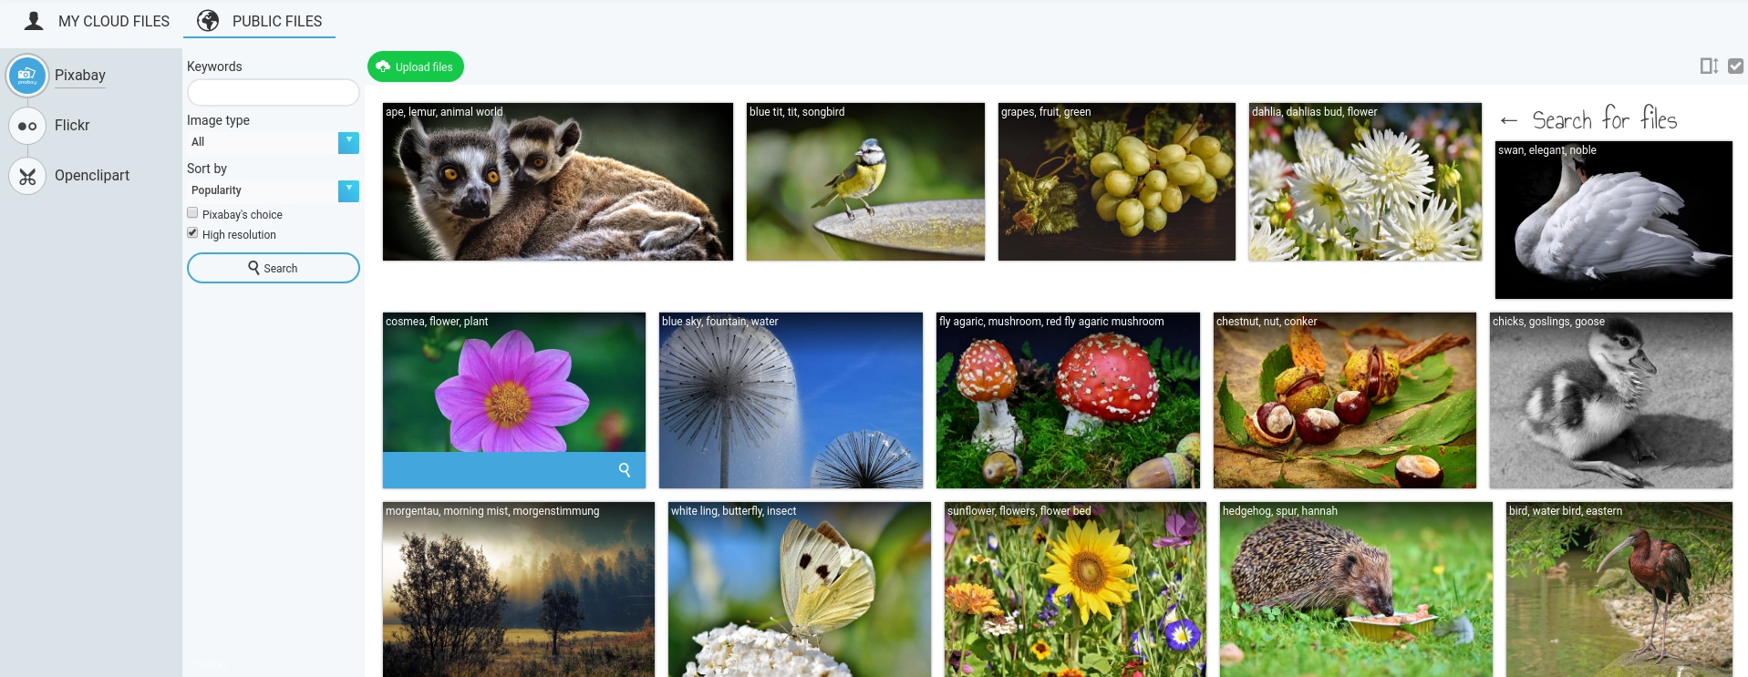1748x677 pixels.
Task: Click the globe icon beside Public Files
Action: click(208, 20)
